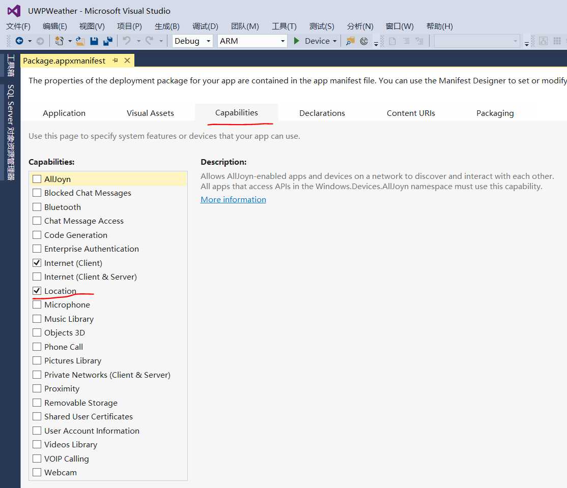Screen dimensions: 567x488
Task: Open the More information link
Action: click(x=233, y=199)
